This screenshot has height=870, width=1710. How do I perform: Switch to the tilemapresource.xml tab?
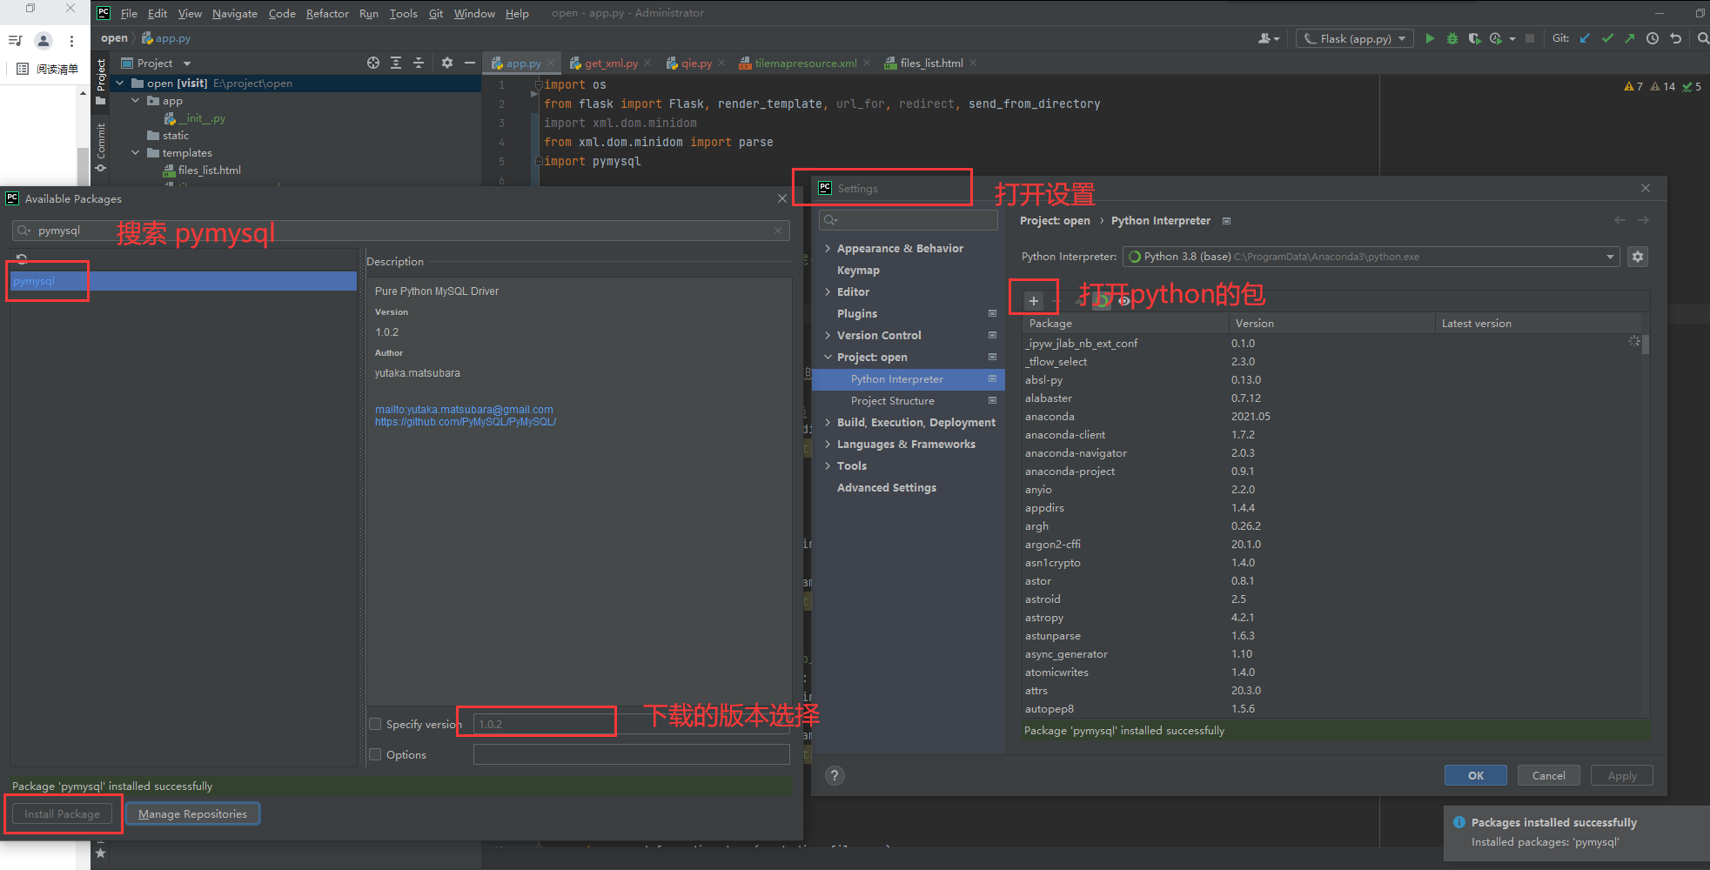click(805, 63)
